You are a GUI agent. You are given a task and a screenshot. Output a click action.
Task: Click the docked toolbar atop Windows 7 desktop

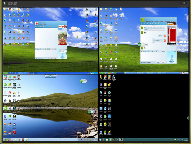[x=51, y=76]
